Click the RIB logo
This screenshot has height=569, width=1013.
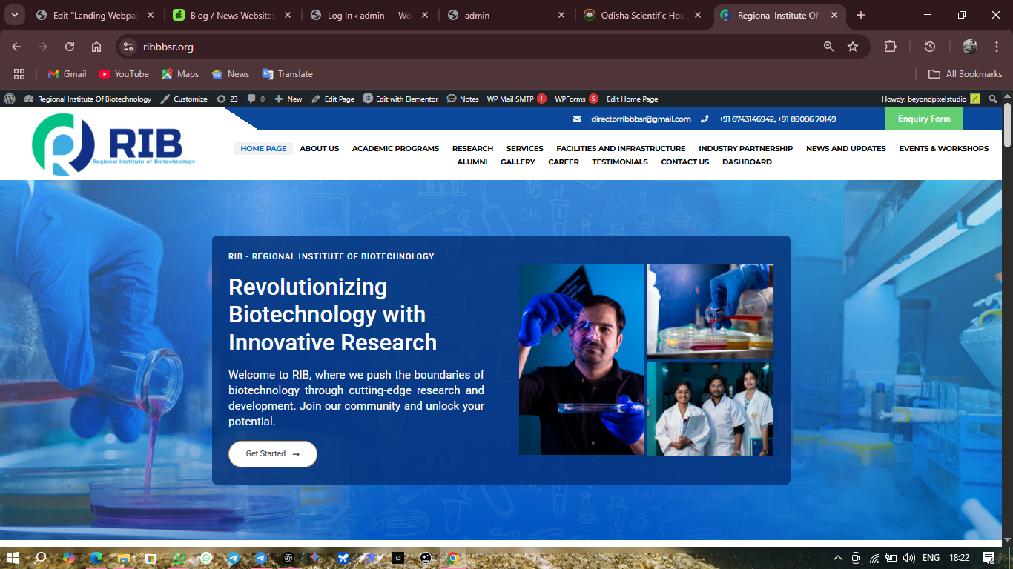(113, 144)
